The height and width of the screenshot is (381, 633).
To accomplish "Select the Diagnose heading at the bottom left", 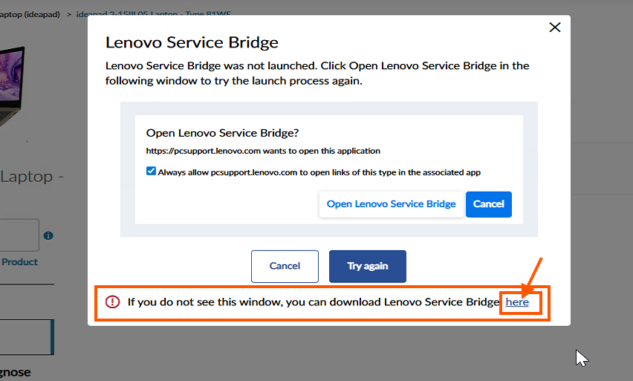I will tap(16, 372).
